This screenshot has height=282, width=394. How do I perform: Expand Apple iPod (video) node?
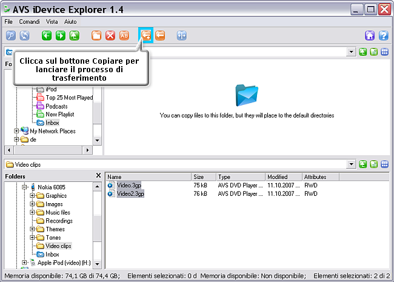point(24,263)
